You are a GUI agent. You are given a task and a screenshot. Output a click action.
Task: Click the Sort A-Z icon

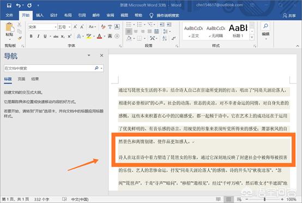[x=165, y=38]
